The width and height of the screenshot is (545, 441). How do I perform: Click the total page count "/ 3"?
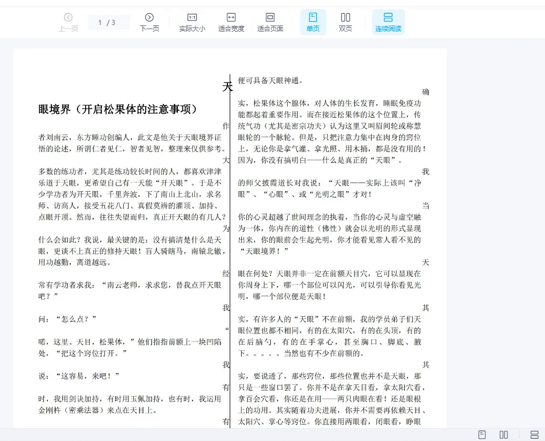tap(111, 22)
